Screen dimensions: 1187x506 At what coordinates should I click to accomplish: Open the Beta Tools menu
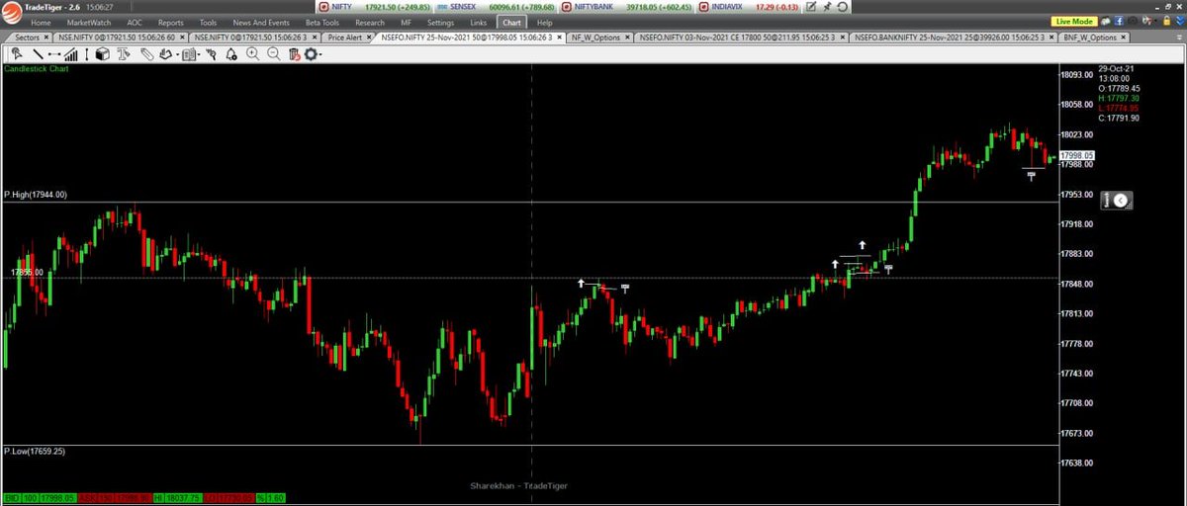[x=322, y=22]
